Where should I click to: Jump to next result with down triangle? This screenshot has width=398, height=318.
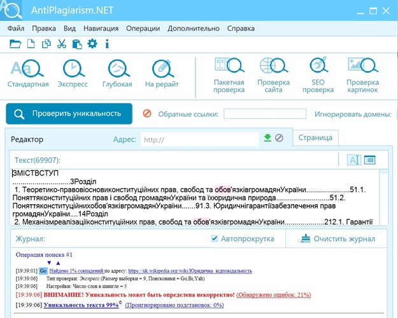point(49,263)
